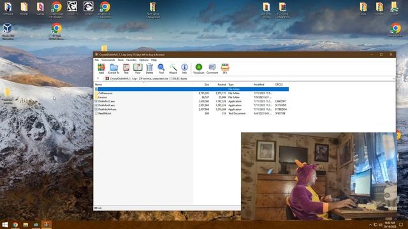This screenshot has width=408, height=229.
Task: Start VirusScan on the archive
Action: pos(199,69)
